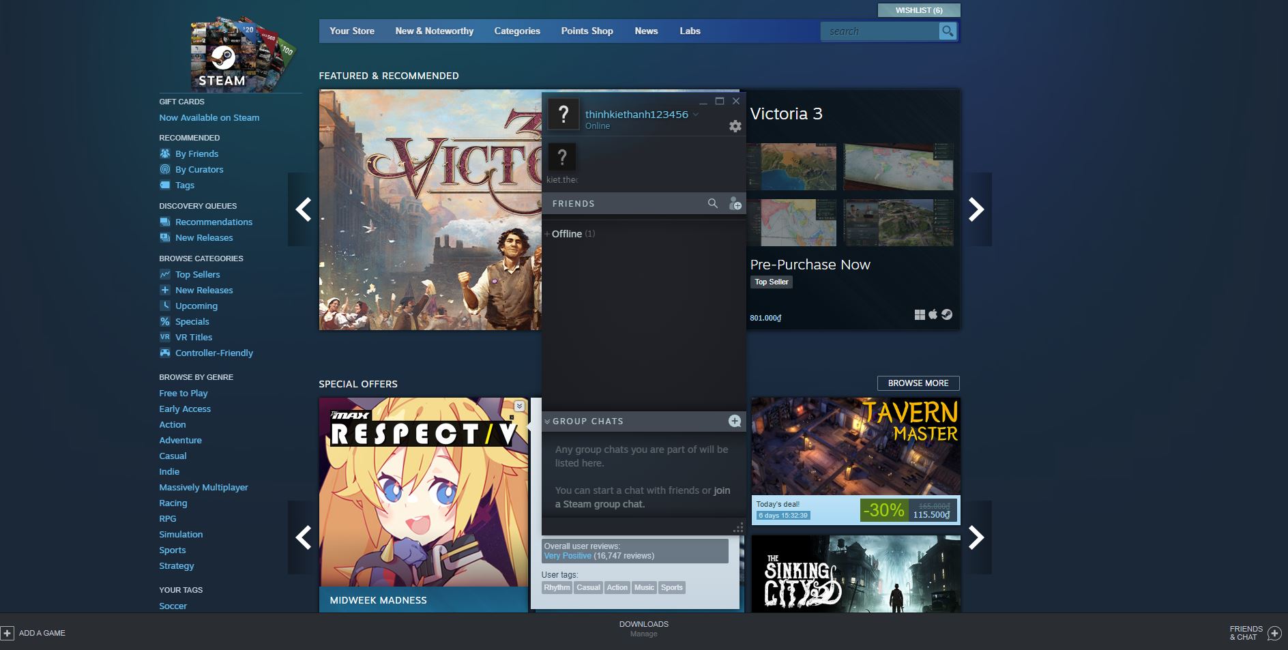Click the store search magnifier button

(947, 31)
